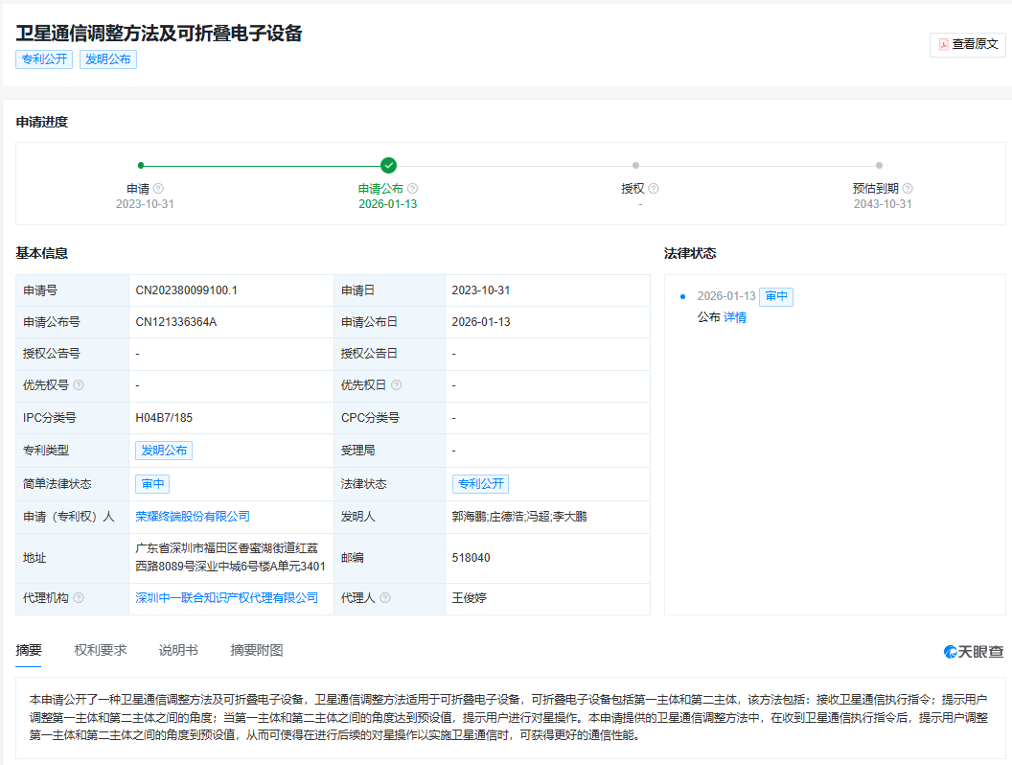This screenshot has width=1012, height=765.
Task: Click help icon next to 优先权号
Action: coord(79,385)
